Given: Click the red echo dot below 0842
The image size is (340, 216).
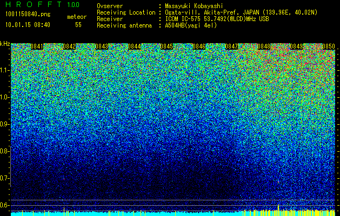Looking at the screenshot, I should 64,179.
